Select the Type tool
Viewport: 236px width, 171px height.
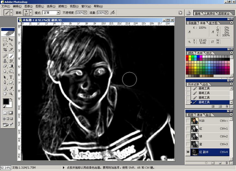11,77
